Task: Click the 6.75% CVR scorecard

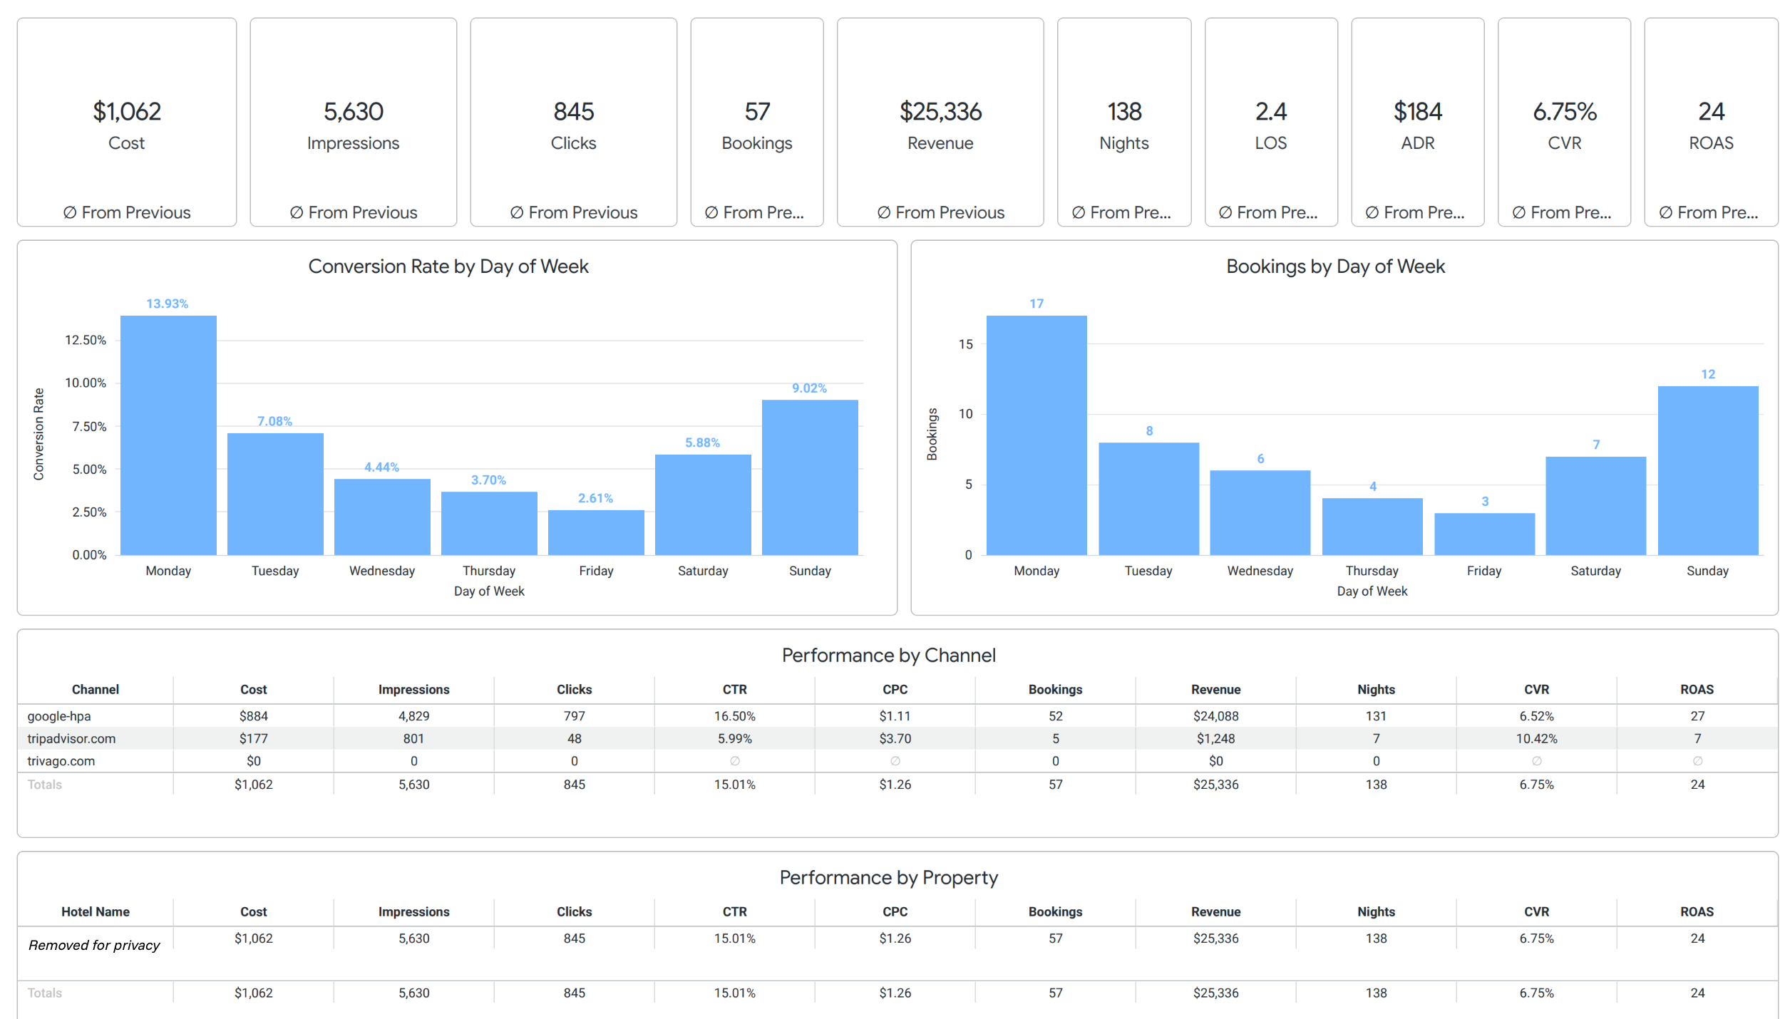Action: (1565, 123)
